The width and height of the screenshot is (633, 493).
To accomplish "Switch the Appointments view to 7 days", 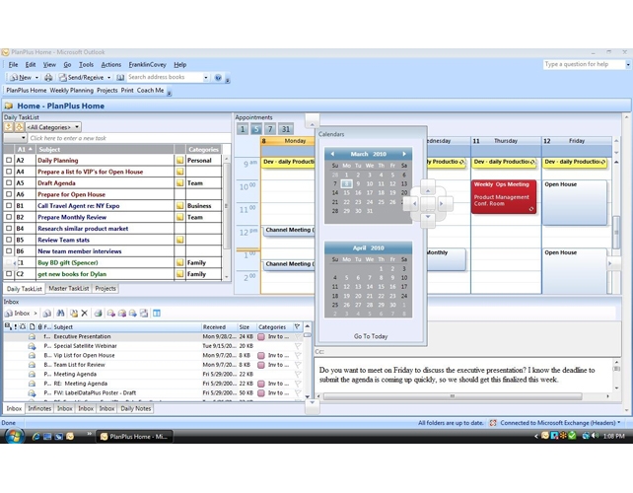I will point(270,129).
